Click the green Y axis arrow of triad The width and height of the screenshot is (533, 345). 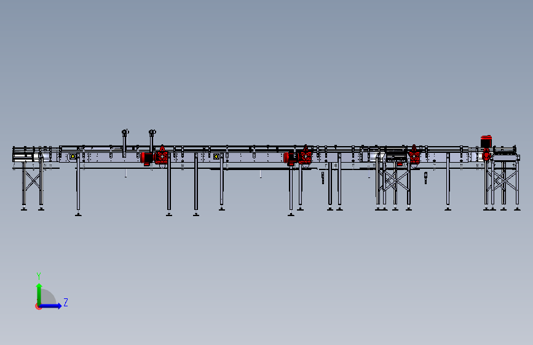(x=39, y=294)
